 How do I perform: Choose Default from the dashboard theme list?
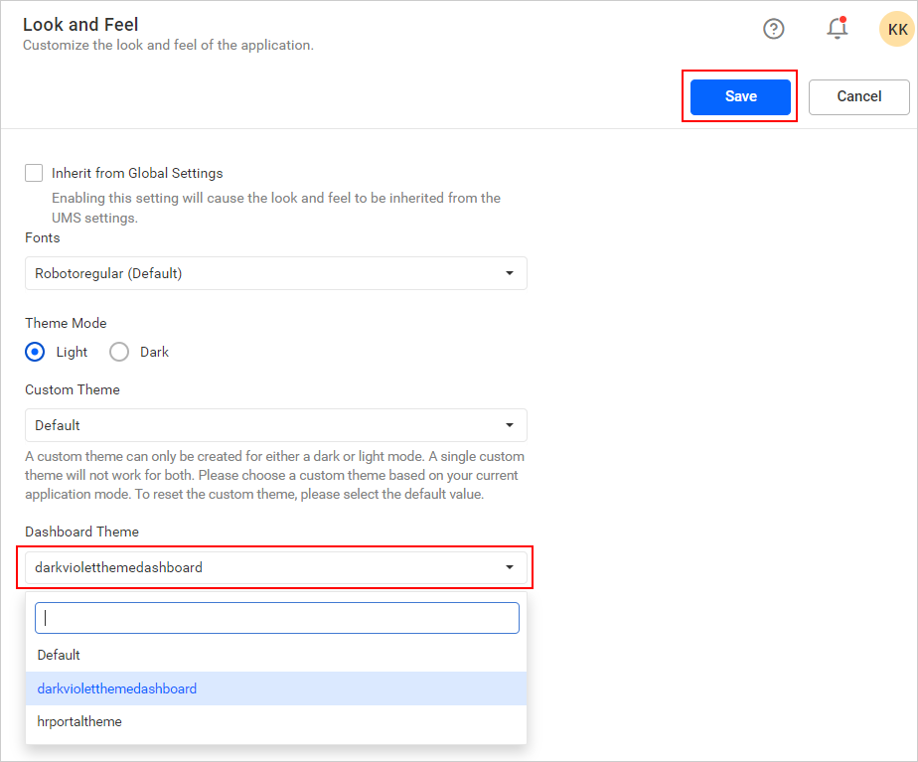click(x=60, y=655)
